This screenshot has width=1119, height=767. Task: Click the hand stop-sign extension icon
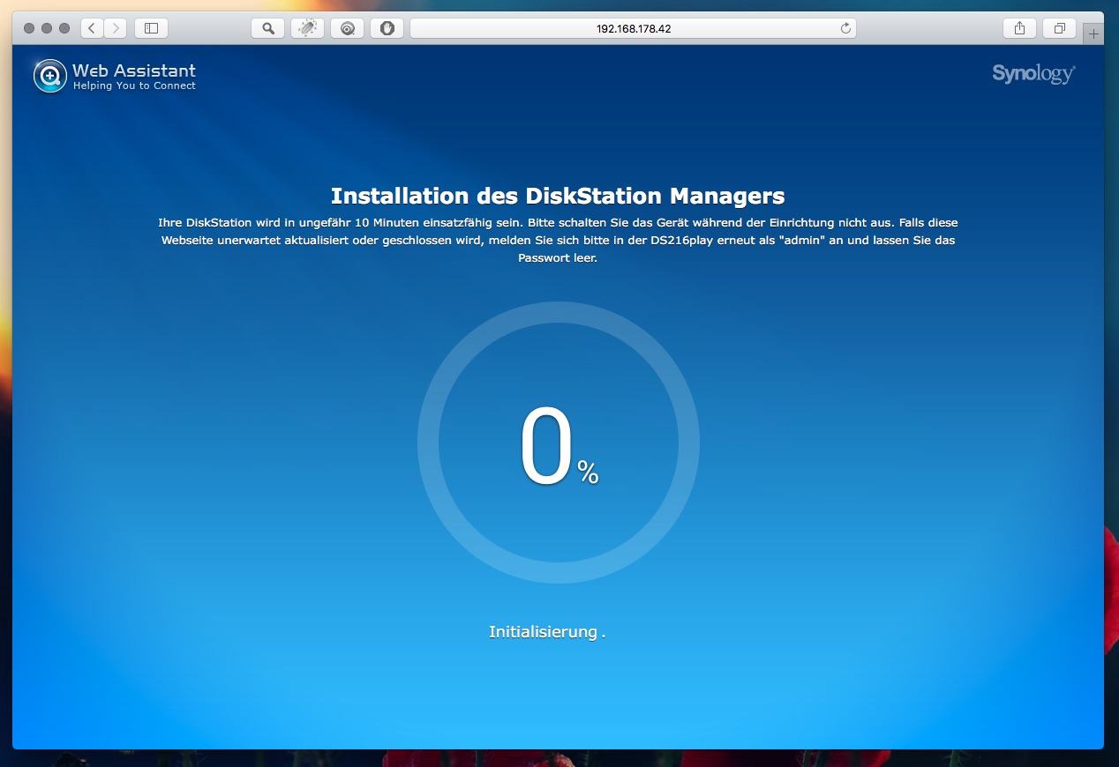pyautogui.click(x=387, y=28)
